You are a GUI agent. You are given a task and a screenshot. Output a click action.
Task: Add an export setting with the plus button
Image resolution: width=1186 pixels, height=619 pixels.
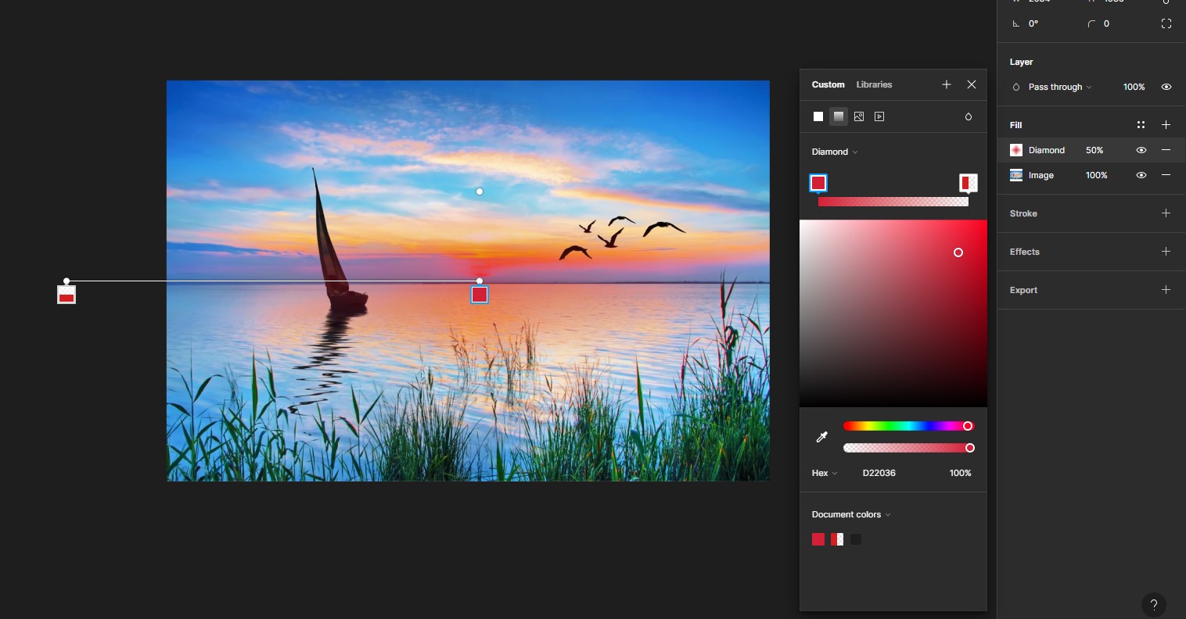pos(1166,290)
